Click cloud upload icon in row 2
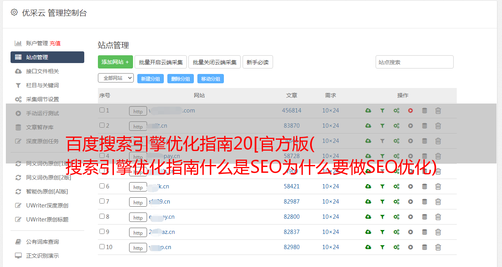 click(368, 126)
